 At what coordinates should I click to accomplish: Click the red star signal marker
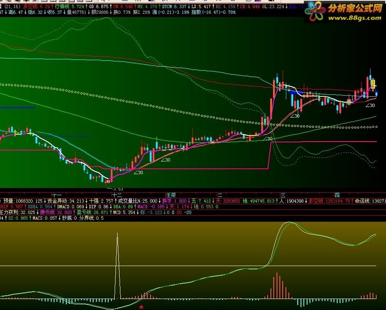tap(141, 307)
